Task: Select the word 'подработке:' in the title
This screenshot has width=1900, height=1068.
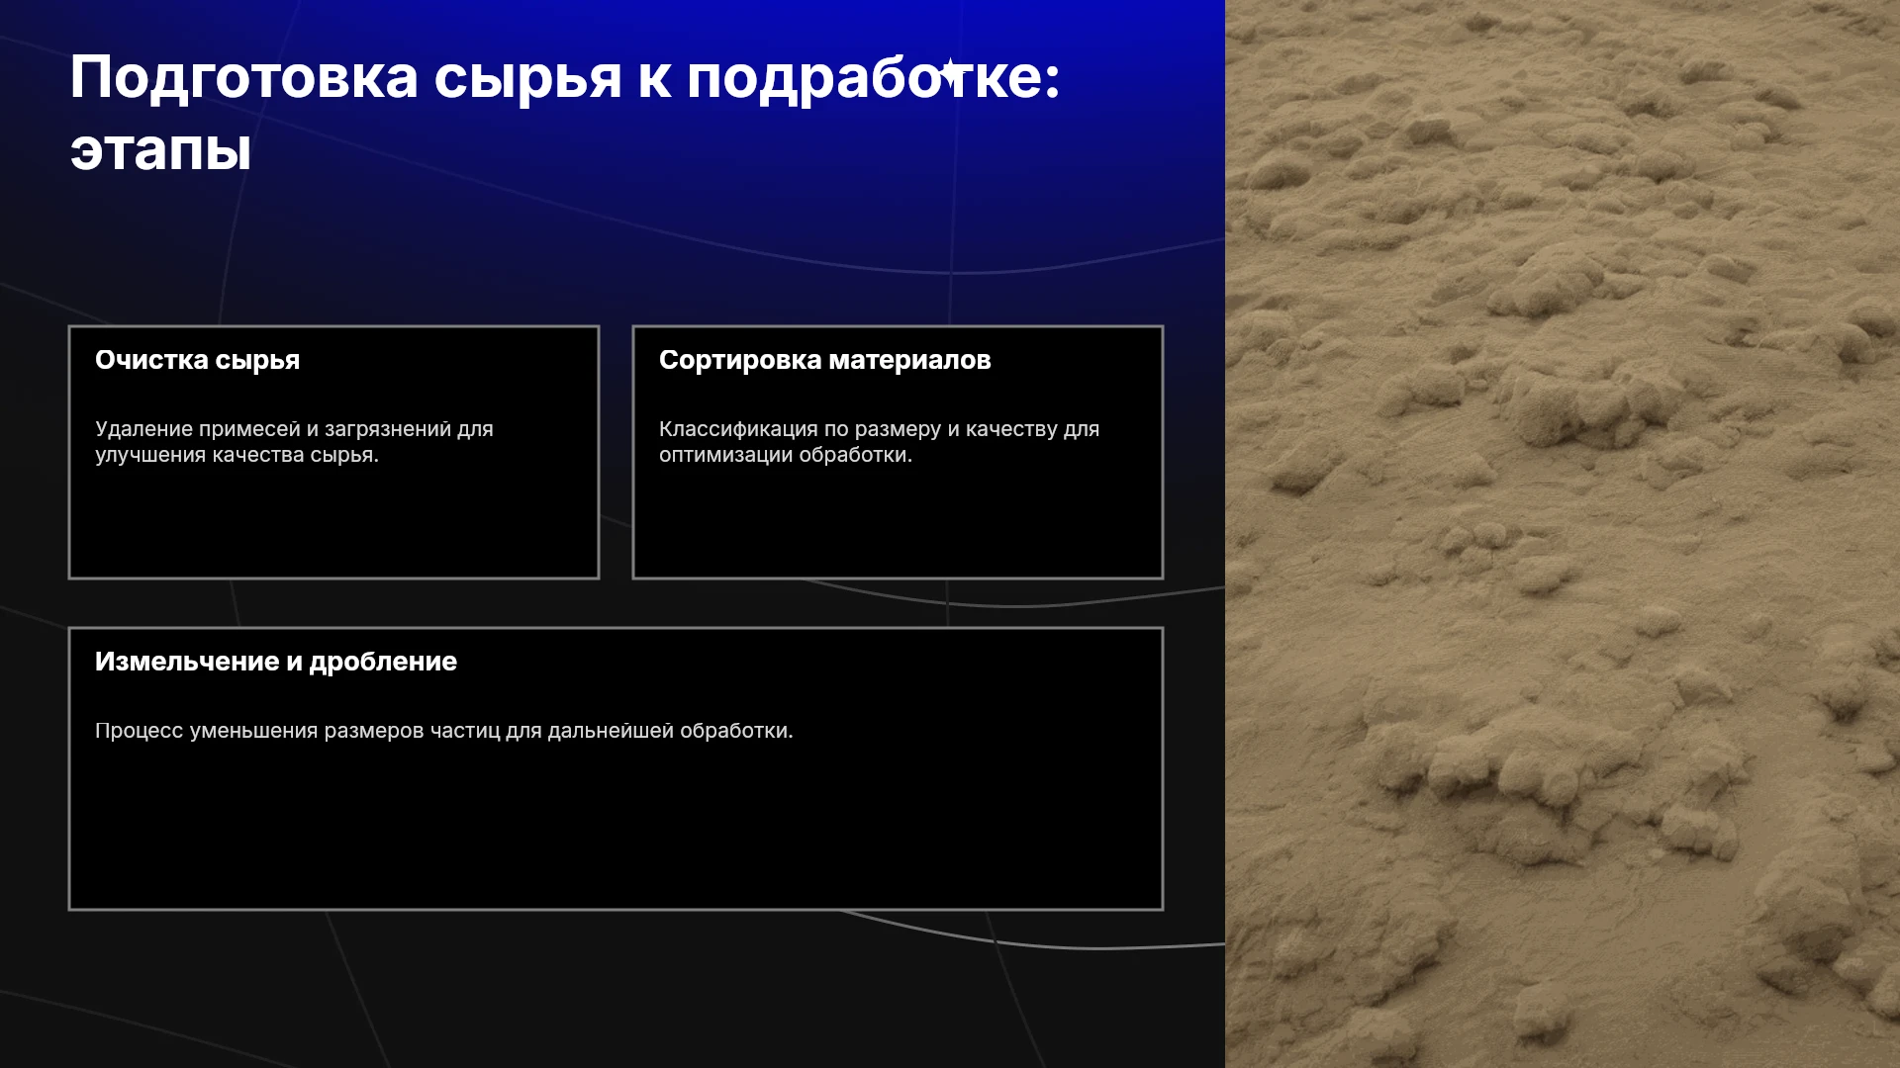Action: coord(874,79)
